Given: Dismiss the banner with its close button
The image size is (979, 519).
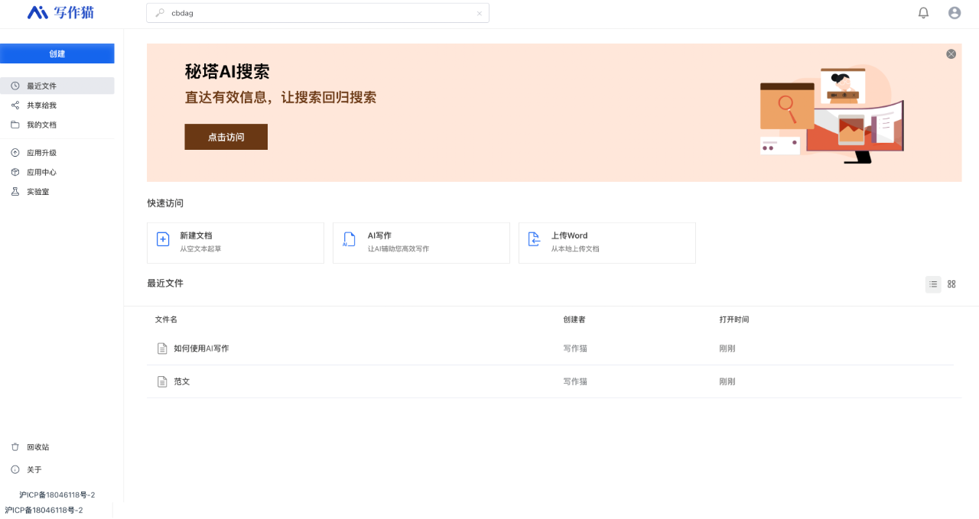Looking at the screenshot, I should point(951,54).
